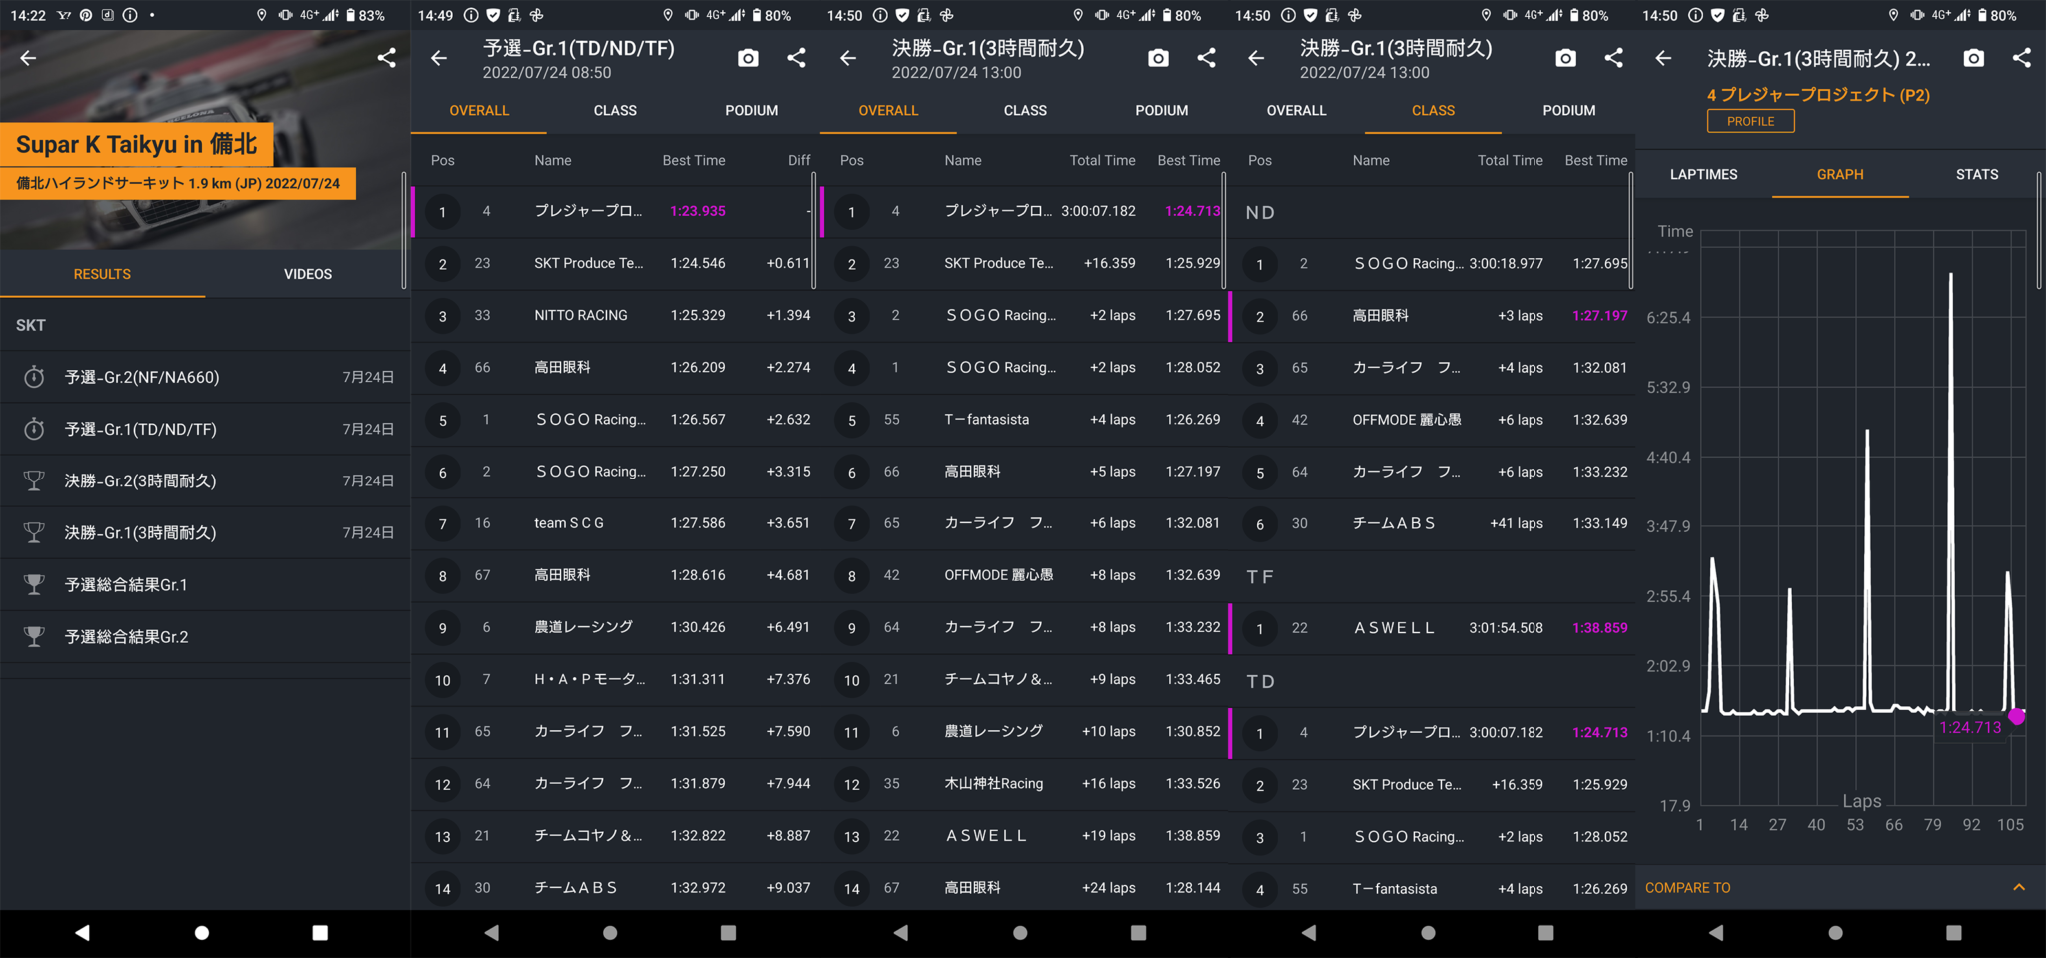Share the 決勝-Gr.1(3時間耐久) overall results
Viewport: 2046px width, 958px height.
[x=1206, y=58]
